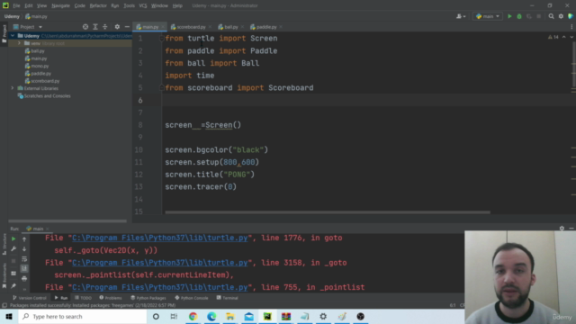The width and height of the screenshot is (576, 324).
Task: Expand External Libraries node
Action: (13, 88)
